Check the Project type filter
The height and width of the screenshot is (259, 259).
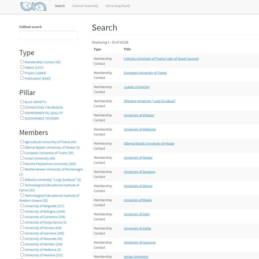pyautogui.click(x=22, y=73)
